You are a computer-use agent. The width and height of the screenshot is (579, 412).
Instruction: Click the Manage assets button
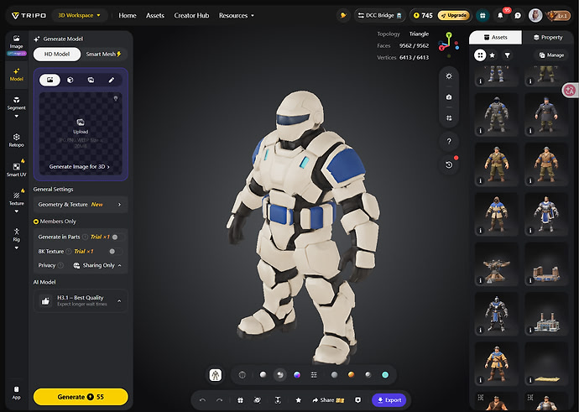point(551,55)
